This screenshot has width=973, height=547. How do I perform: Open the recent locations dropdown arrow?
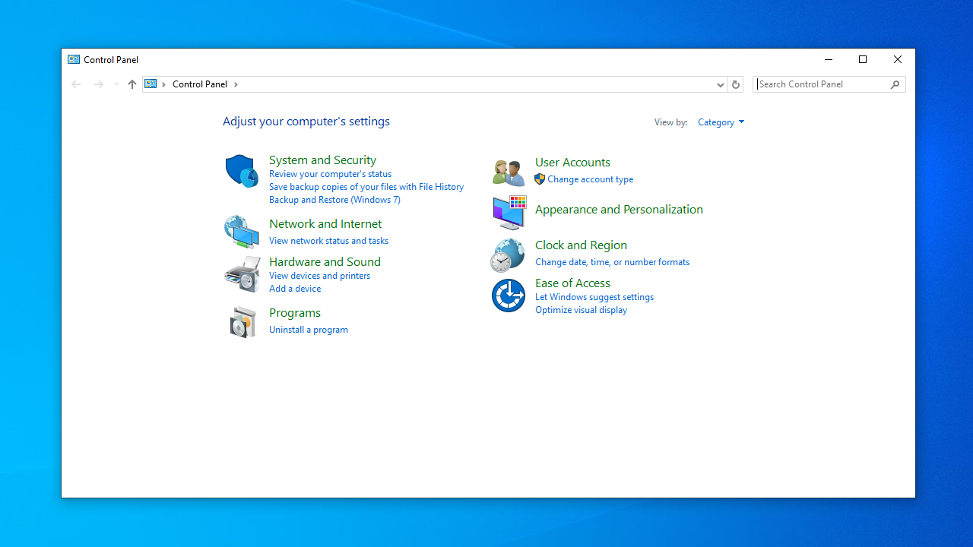[116, 84]
